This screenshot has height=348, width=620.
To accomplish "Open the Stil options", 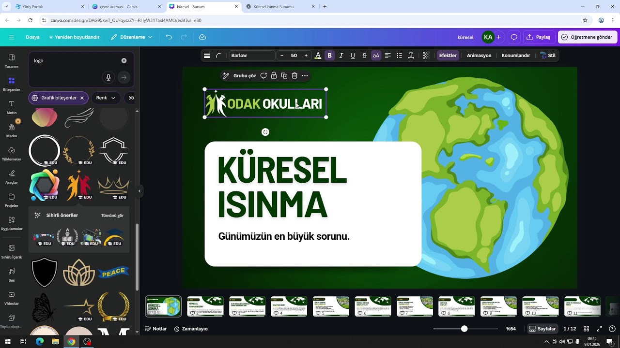I will [x=548, y=56].
